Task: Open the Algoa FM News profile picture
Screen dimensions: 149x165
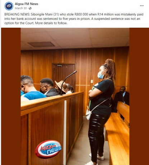Action: [x=9, y=6]
